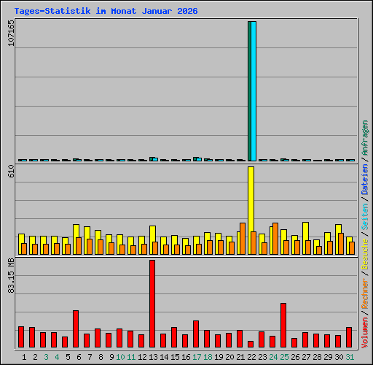Click day label 21 on the x-axis
The image size is (373, 365).
240,357
